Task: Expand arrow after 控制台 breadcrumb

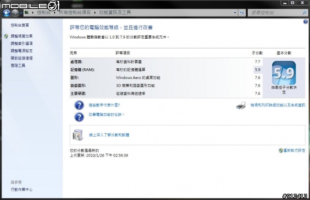Action: pyautogui.click(x=55, y=13)
